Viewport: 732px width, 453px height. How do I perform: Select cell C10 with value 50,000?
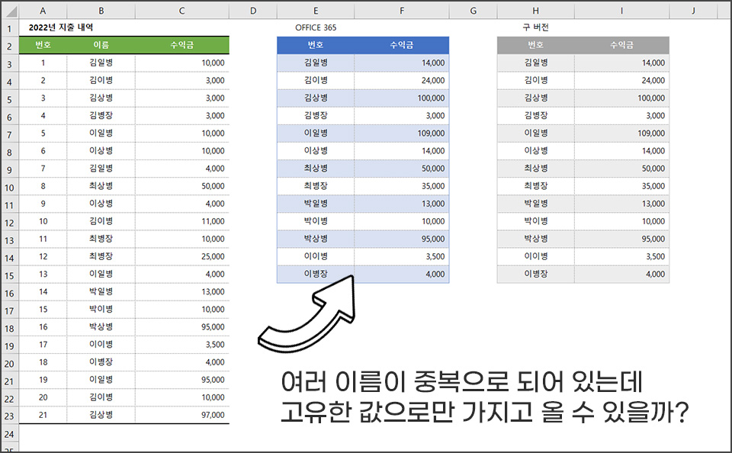182,186
